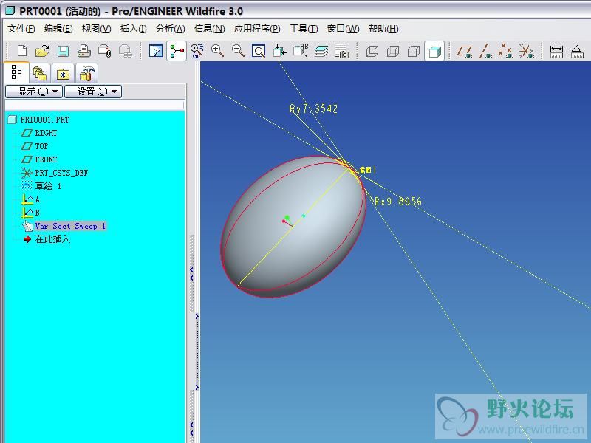Screen dimensions: 591x443
Task: Switch to the folder browser tab
Action: [x=40, y=73]
